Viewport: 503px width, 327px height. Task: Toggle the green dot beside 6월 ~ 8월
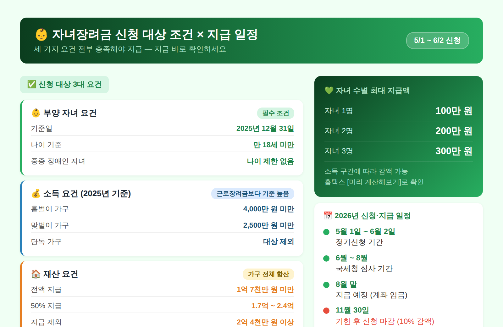[326, 258]
